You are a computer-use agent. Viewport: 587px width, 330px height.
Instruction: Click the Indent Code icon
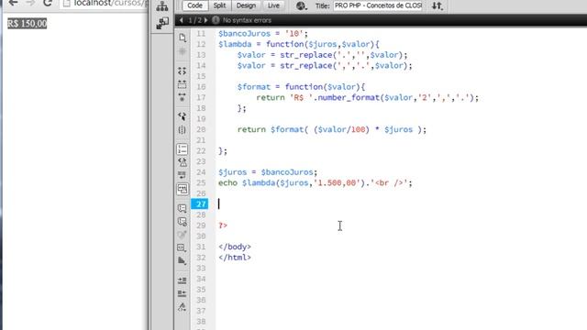(x=183, y=280)
